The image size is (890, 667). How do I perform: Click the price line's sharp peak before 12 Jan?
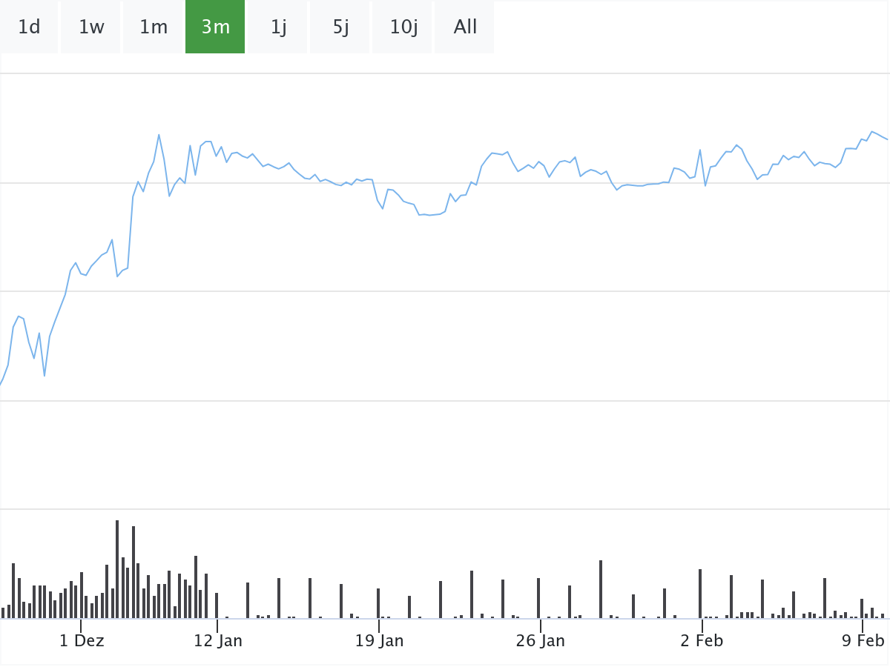click(159, 135)
